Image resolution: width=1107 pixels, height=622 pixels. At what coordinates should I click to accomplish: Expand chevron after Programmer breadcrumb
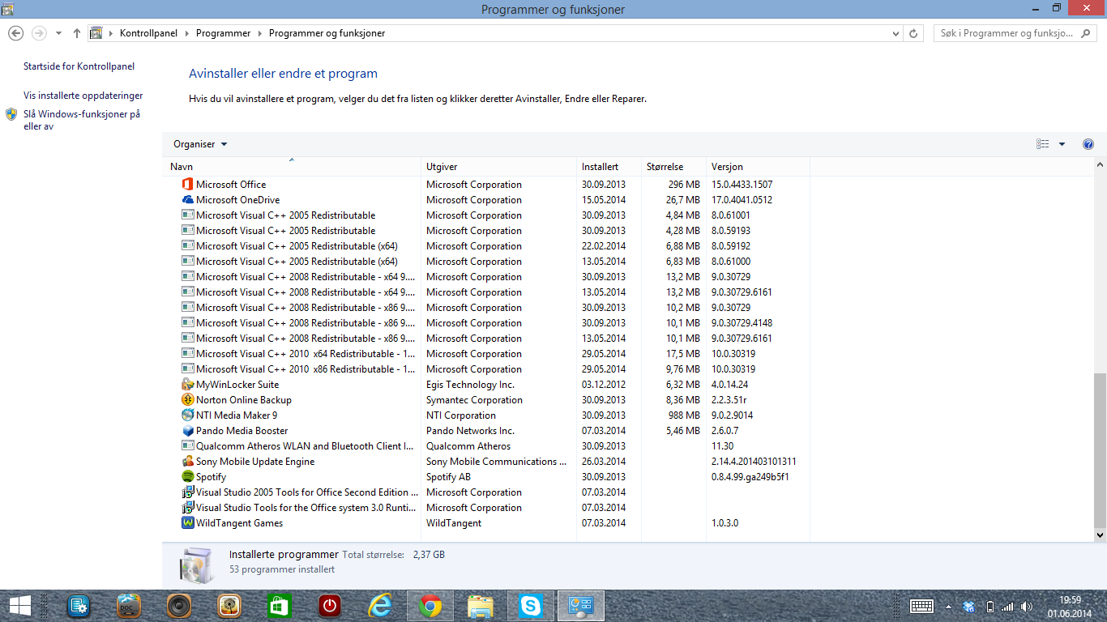point(259,33)
